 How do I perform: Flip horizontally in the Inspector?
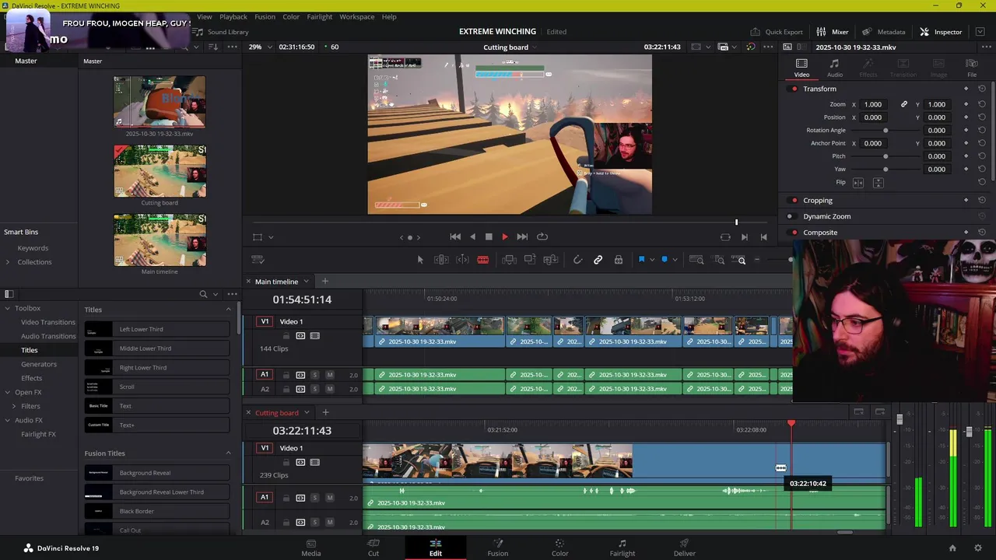click(858, 182)
